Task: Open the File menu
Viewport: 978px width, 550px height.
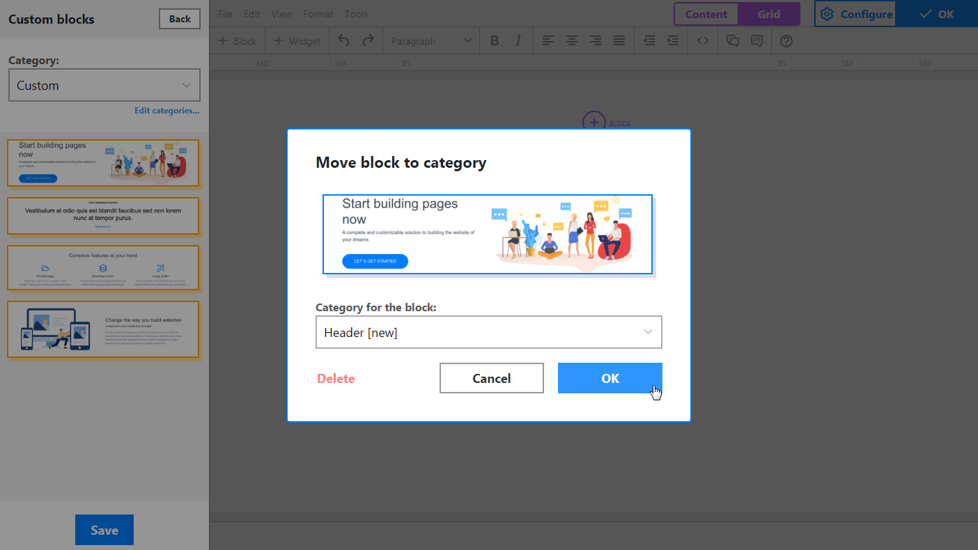Action: click(x=225, y=14)
